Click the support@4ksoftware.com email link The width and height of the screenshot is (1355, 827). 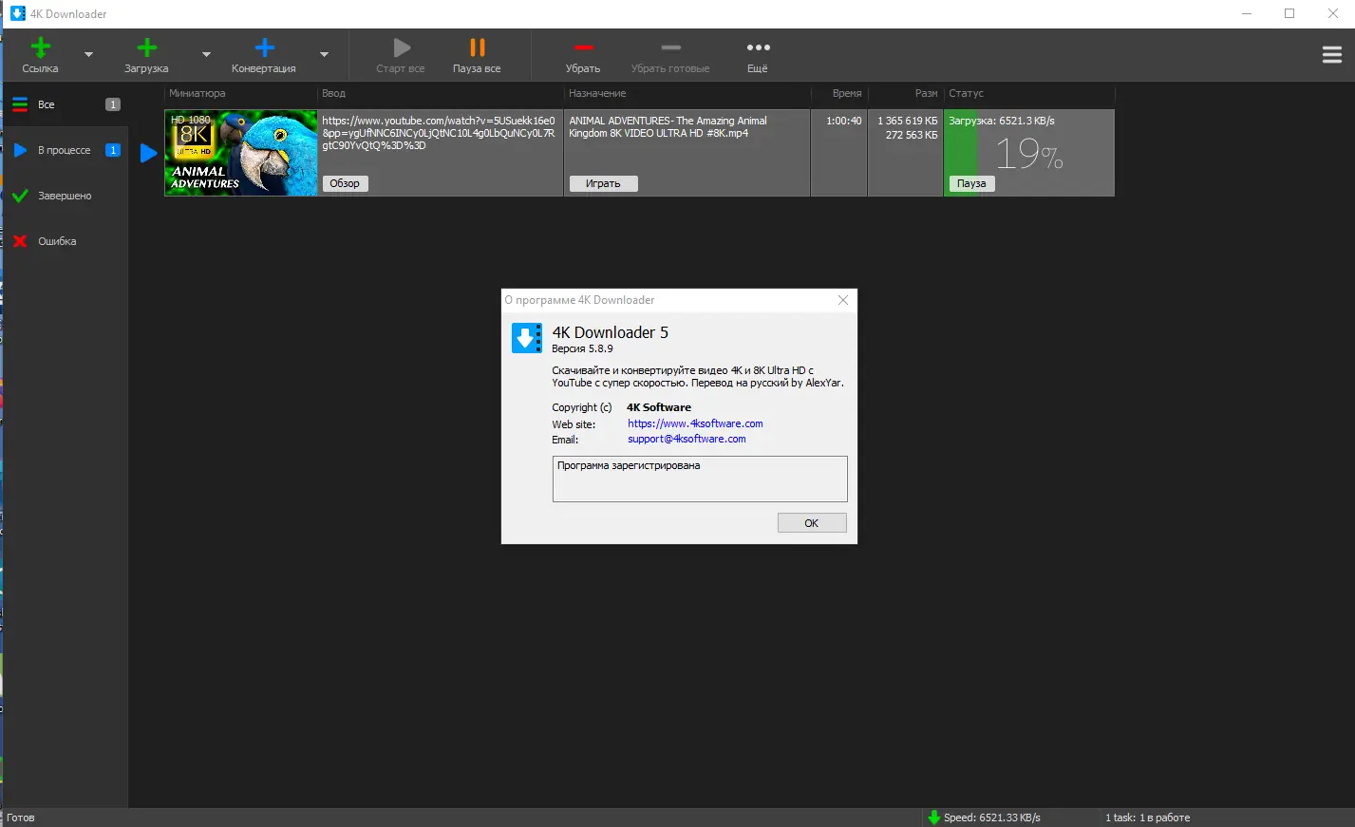pyautogui.click(x=687, y=439)
